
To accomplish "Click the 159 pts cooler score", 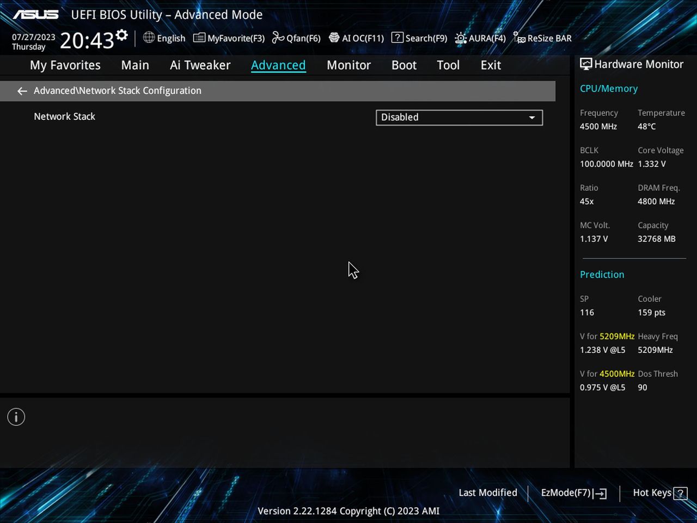I will pos(652,313).
